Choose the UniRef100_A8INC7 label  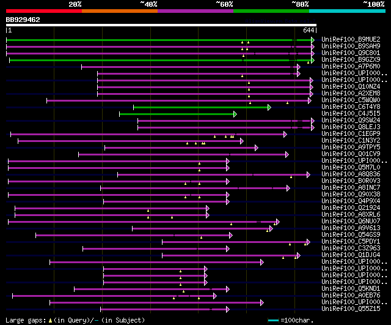point(351,188)
